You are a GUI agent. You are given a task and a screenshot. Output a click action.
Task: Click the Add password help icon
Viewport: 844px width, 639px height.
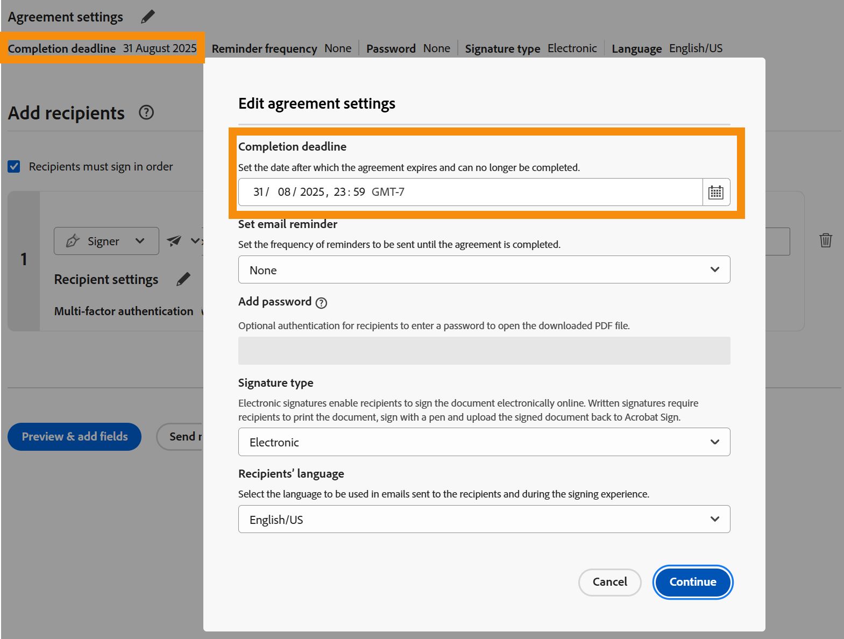[x=321, y=303]
